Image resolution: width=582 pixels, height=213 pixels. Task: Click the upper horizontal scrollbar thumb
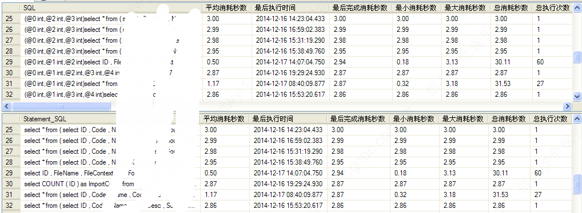61,106
